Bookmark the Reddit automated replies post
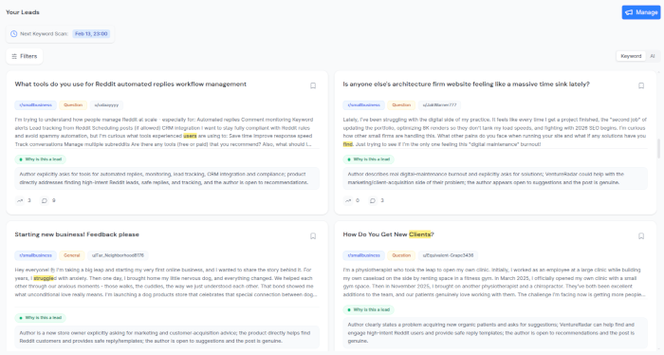 click(313, 85)
